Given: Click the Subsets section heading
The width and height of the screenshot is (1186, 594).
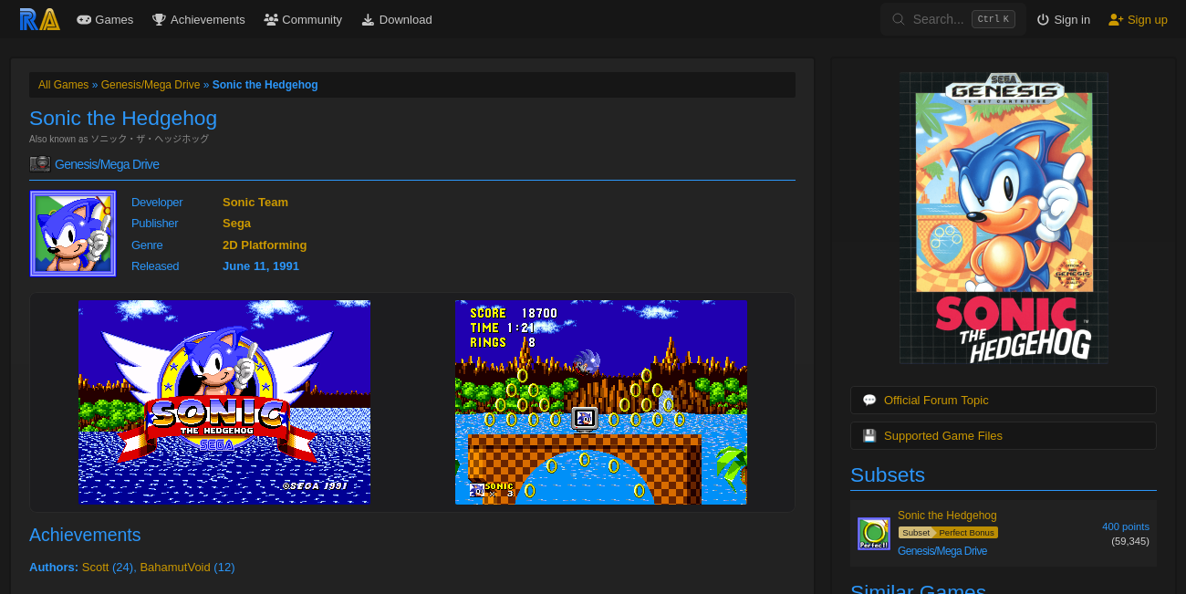Looking at the screenshot, I should click(x=888, y=475).
